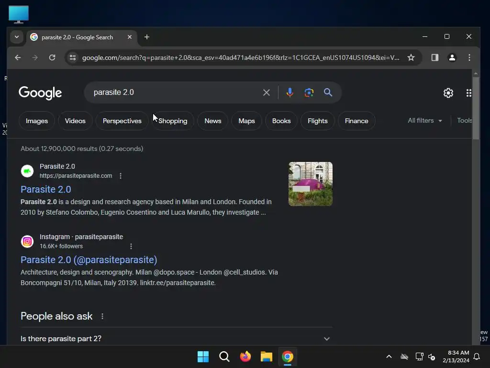Switch to Finance results

pyautogui.click(x=356, y=121)
